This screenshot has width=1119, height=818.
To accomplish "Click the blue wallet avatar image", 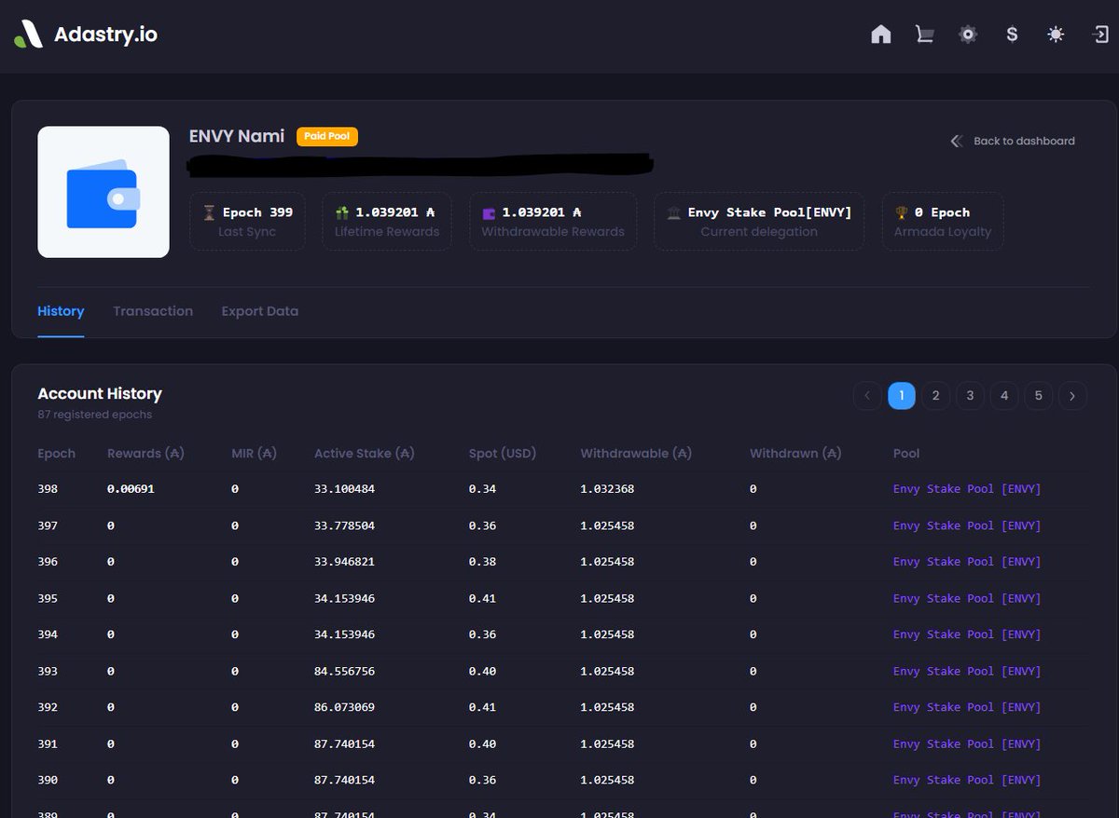I will [x=104, y=192].
